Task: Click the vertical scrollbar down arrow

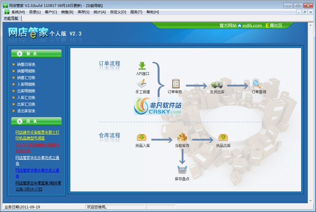Action: click(311, 201)
